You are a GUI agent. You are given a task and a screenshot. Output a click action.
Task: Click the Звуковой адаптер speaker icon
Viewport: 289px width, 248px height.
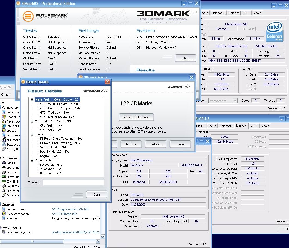4,232
